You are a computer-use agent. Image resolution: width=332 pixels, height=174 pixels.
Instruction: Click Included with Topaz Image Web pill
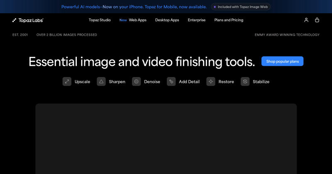tap(241, 7)
